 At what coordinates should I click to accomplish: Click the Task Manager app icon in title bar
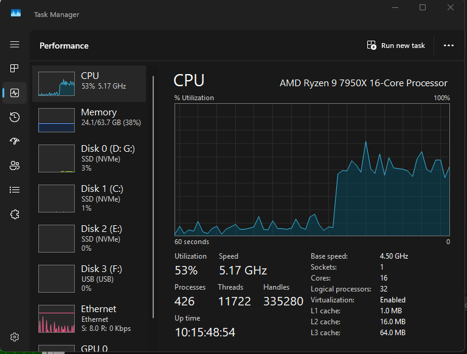click(x=16, y=13)
